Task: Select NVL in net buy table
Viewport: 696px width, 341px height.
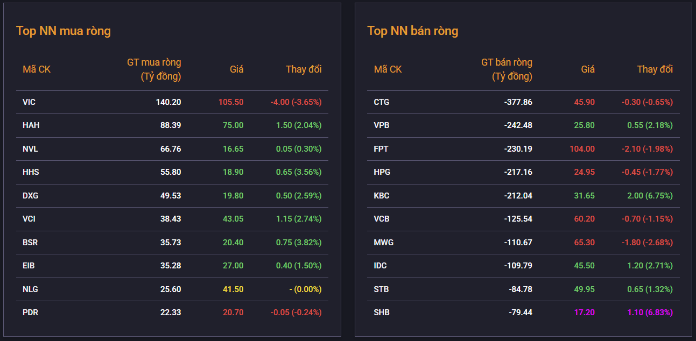Action: click(x=30, y=149)
